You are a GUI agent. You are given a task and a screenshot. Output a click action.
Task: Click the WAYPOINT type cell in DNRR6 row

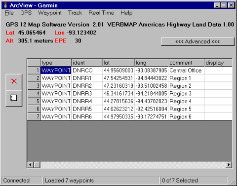click(56, 117)
